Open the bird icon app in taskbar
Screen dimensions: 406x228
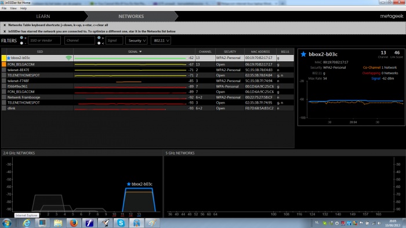(105, 223)
